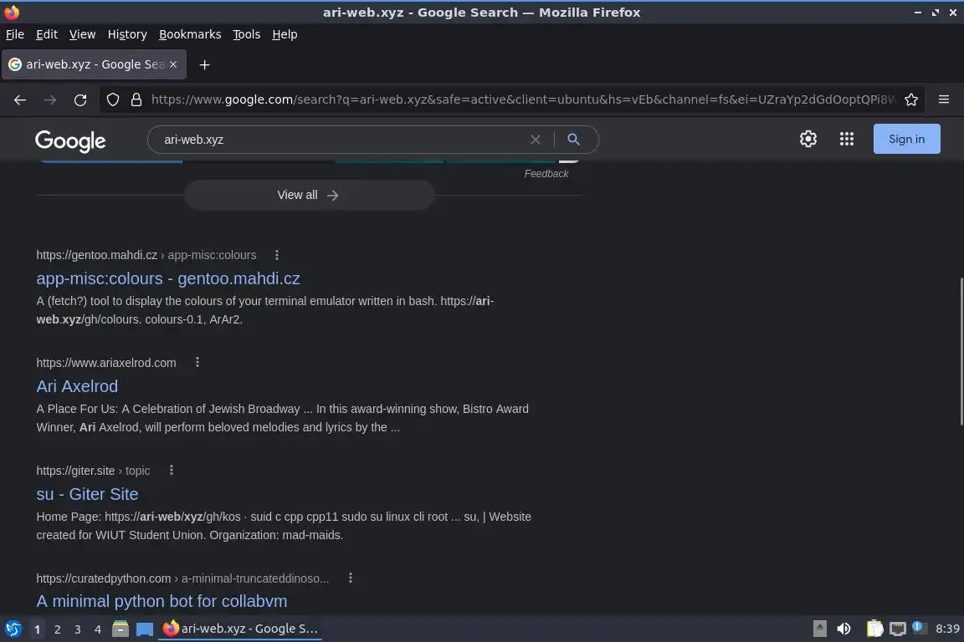This screenshot has width=964, height=642.
Task: Open the taskbar file manager icon
Action: pos(120,629)
